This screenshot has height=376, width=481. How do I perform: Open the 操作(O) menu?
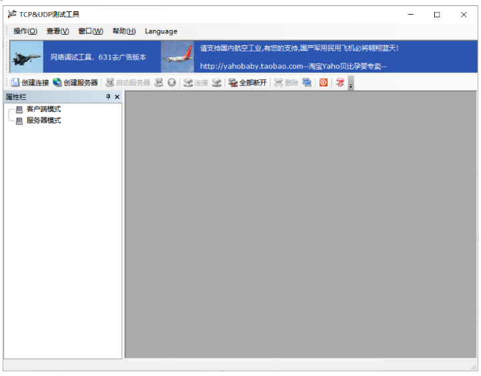coord(25,31)
